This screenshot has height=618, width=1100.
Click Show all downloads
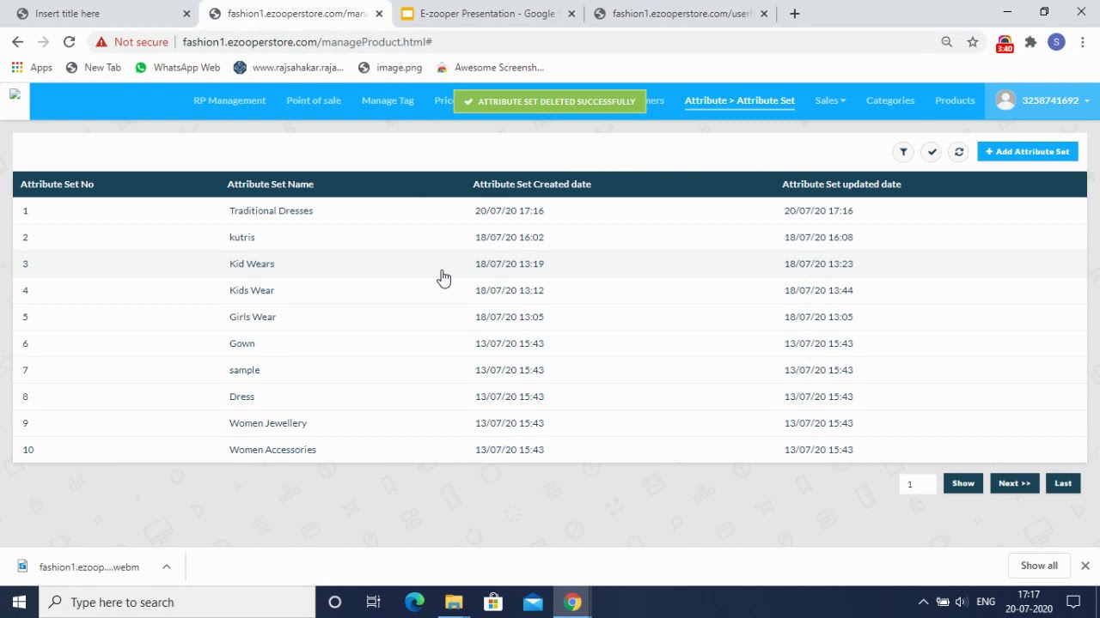point(1039,566)
